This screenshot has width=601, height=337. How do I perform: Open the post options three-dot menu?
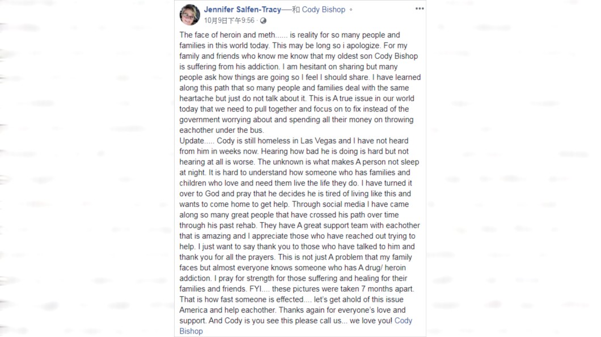(420, 8)
